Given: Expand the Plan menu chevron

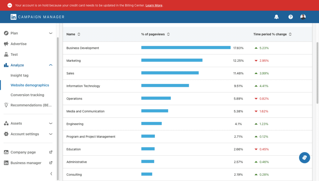Looking at the screenshot, I should [x=51, y=33].
